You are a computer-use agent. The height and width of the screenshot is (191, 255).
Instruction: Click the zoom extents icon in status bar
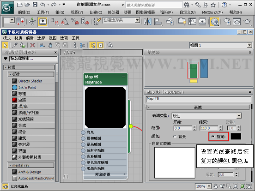[x=235, y=186]
